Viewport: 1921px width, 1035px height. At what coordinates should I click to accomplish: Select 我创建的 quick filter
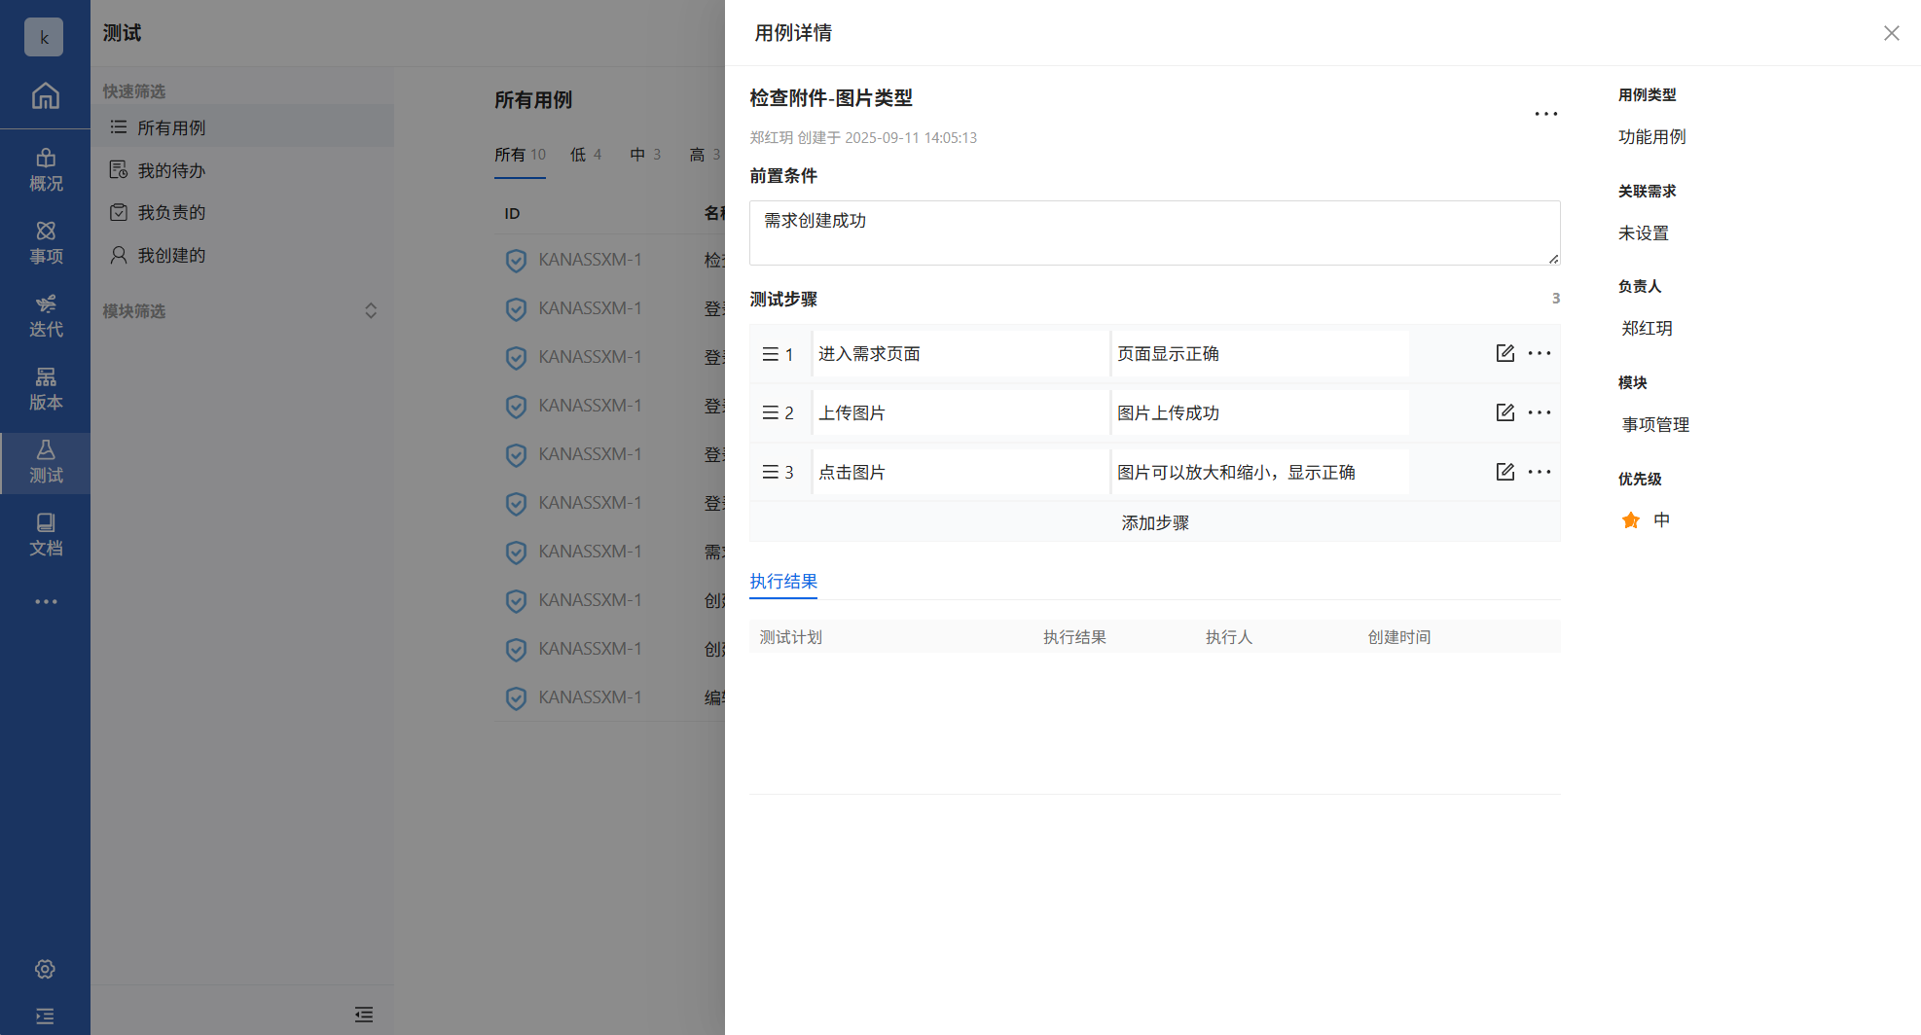pyautogui.click(x=242, y=255)
